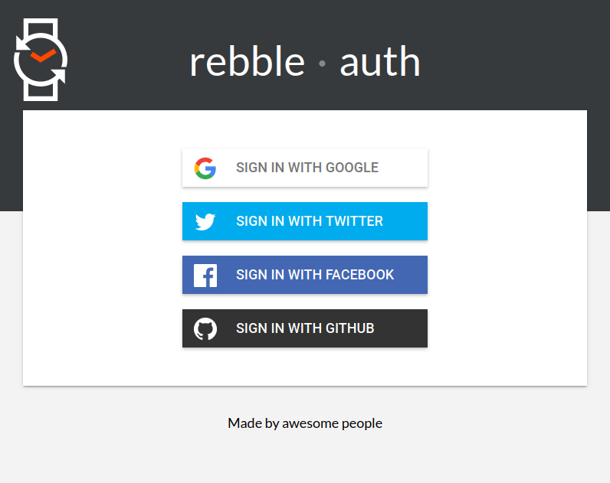Click the Rebble watch logo
Image resolution: width=610 pixels, height=483 pixels.
41,60
